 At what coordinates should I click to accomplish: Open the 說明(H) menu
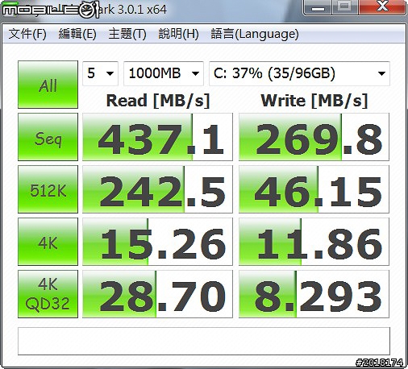178,34
